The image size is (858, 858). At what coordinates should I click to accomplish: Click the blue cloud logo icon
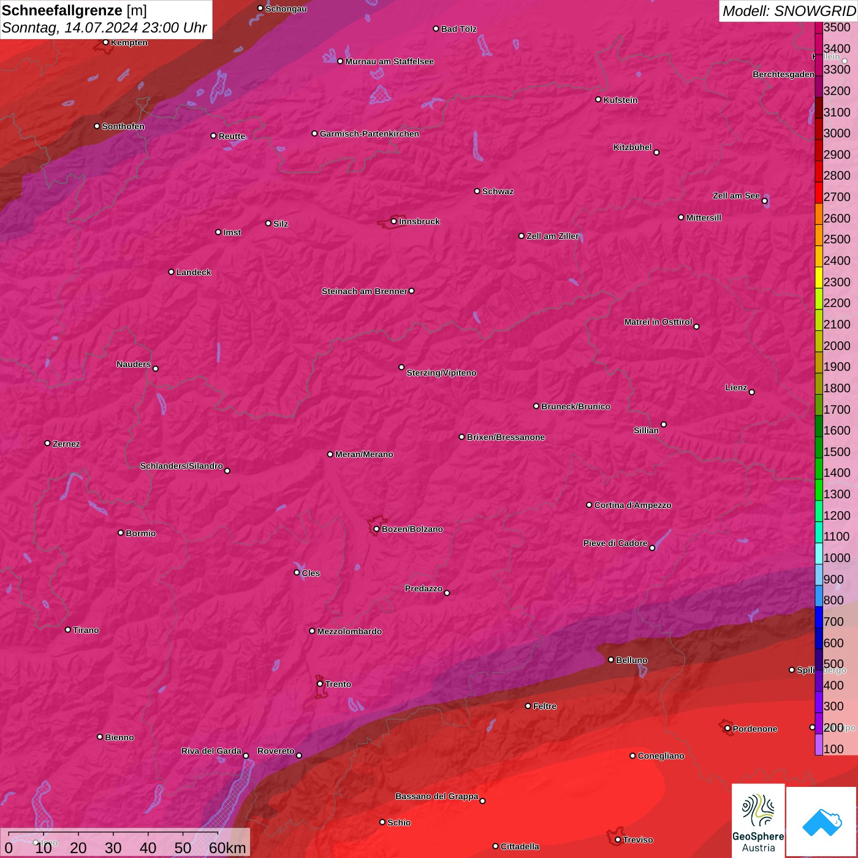822,822
